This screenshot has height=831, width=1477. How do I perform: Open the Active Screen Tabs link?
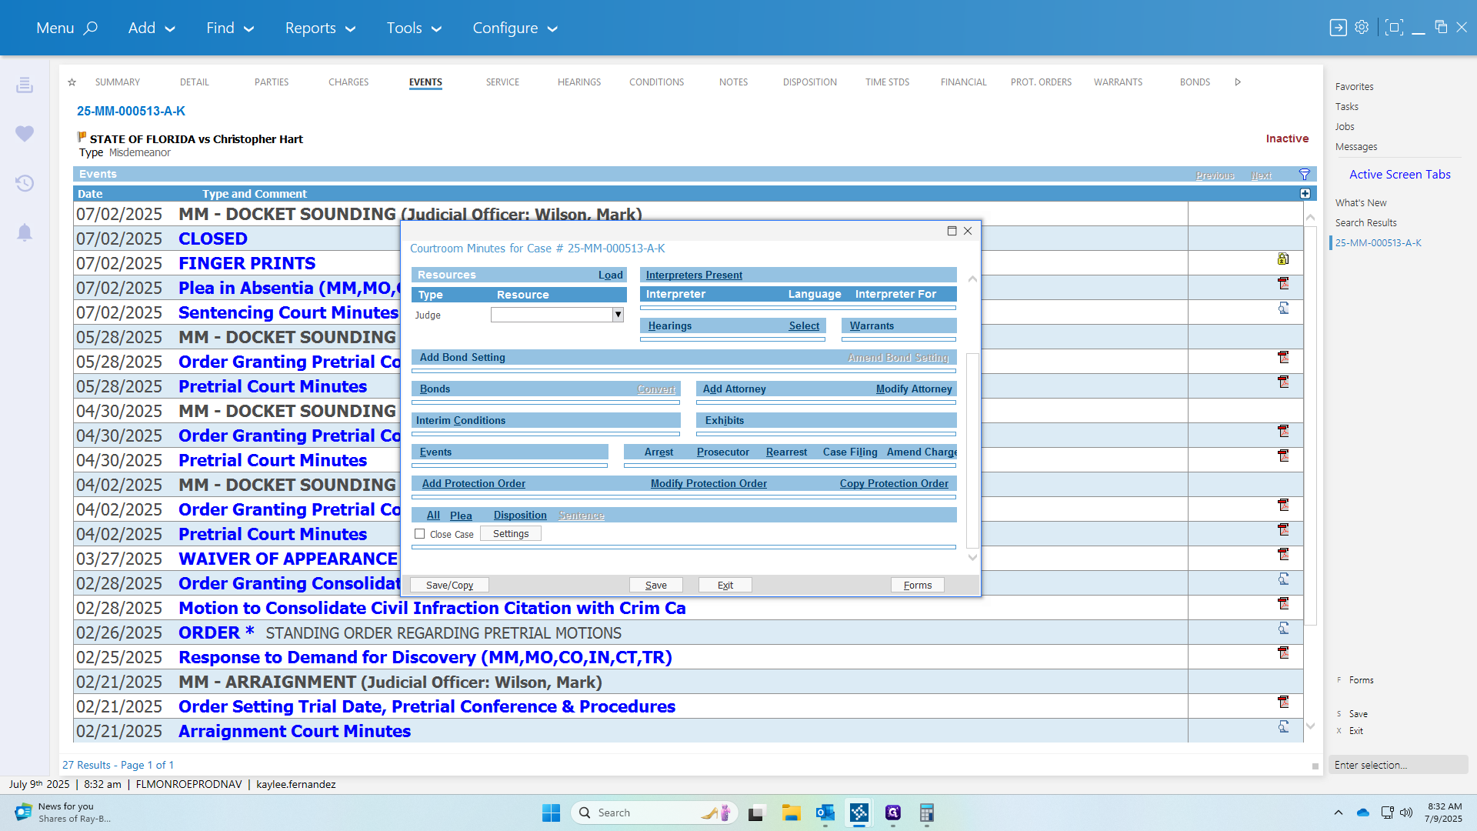tap(1400, 175)
